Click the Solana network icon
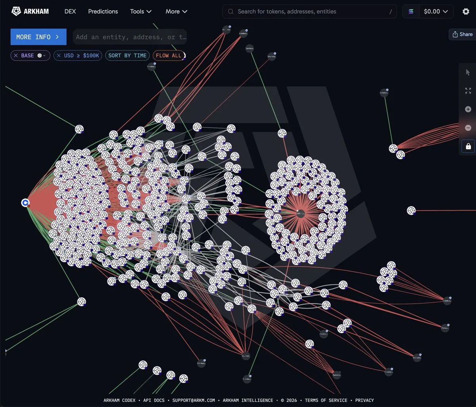The image size is (476, 407). point(411,11)
